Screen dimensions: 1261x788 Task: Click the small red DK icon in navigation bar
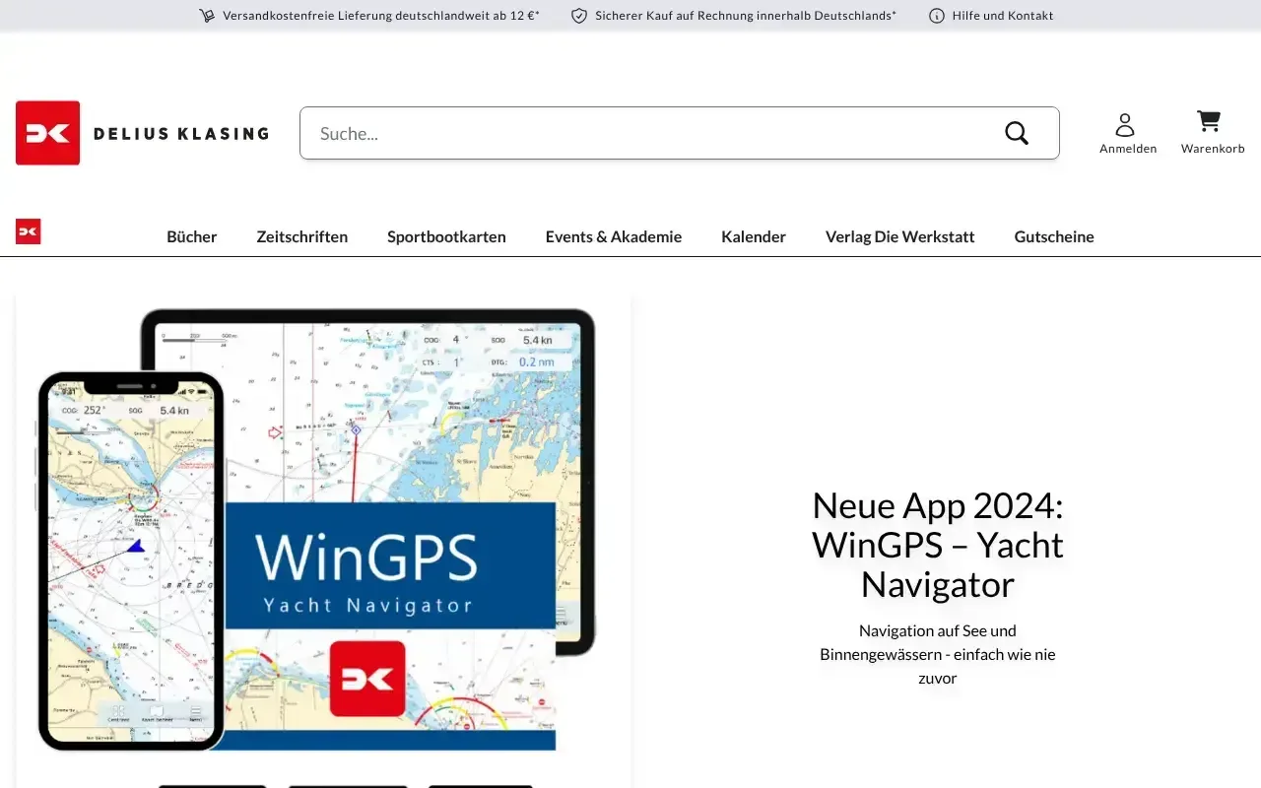27,231
